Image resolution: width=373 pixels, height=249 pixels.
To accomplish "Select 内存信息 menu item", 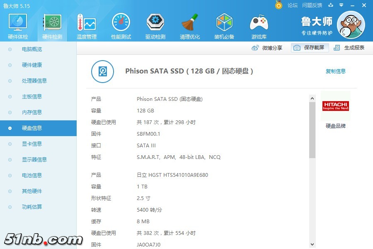I will point(32,112).
